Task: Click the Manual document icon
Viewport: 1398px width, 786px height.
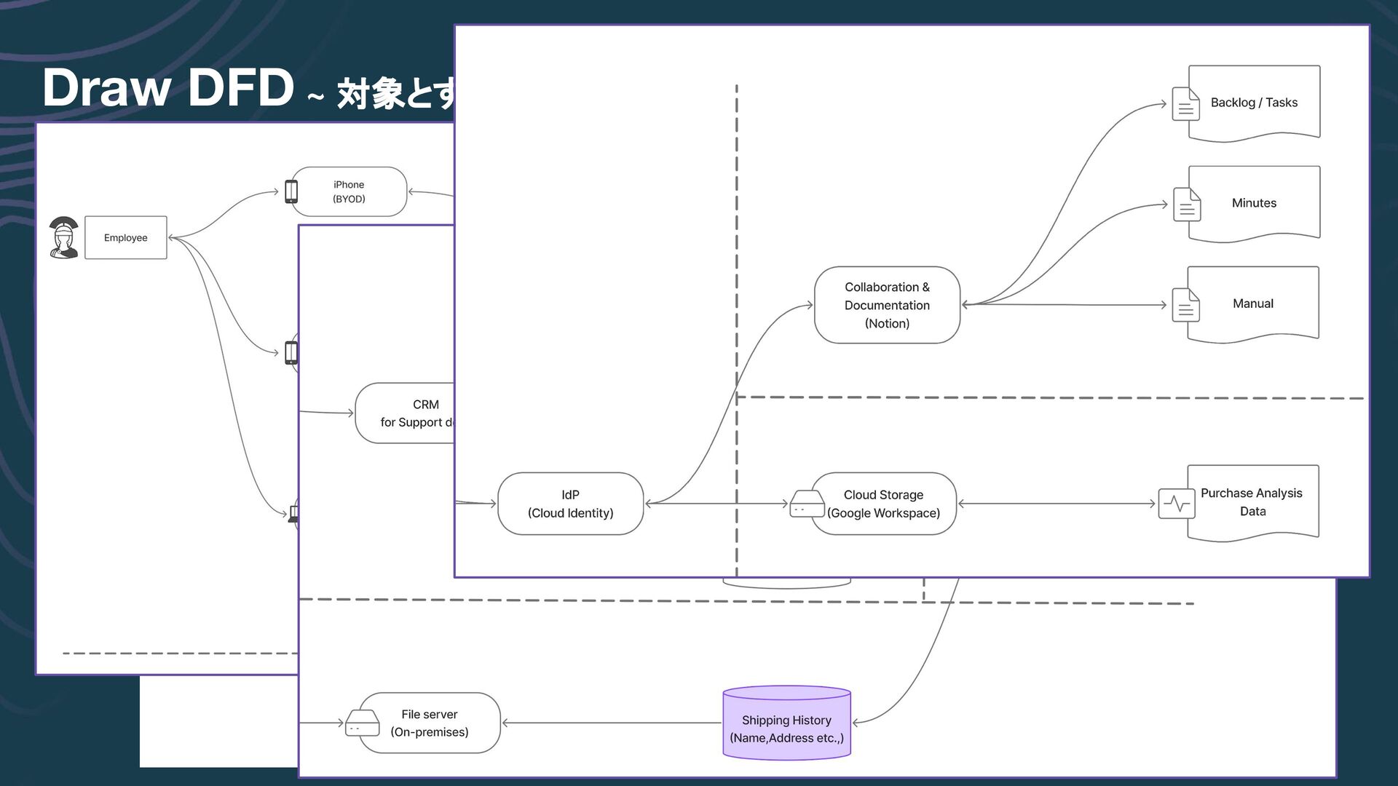Action: [1185, 305]
